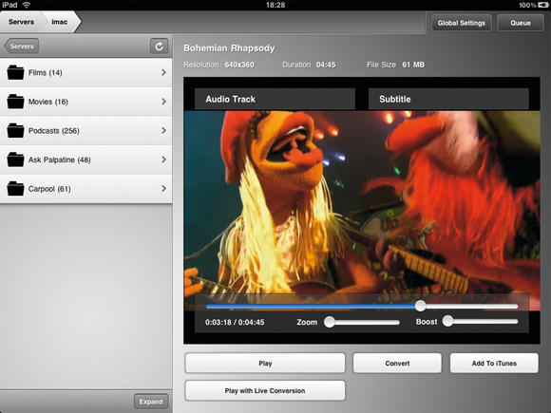The image size is (551, 413).
Task: Tap the Wi-Fi icon in status bar
Action: pos(26,5)
